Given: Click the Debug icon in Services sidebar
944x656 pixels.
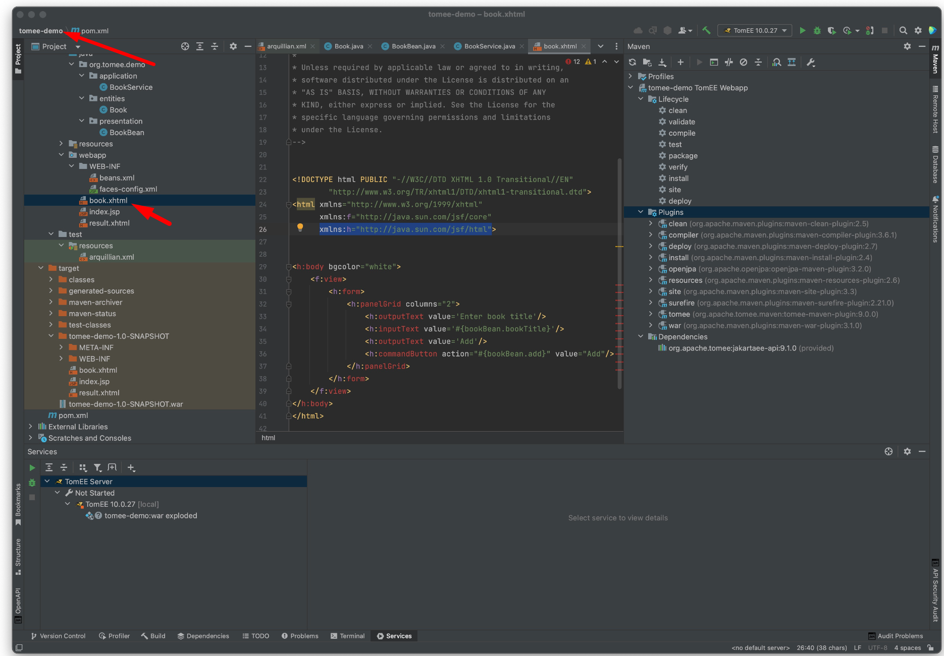Looking at the screenshot, I should click(x=32, y=483).
